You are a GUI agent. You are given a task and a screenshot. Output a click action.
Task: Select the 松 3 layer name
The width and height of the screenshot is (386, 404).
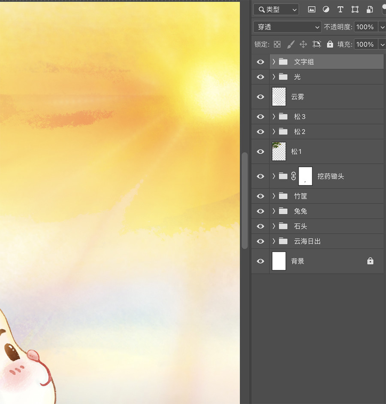coord(300,117)
